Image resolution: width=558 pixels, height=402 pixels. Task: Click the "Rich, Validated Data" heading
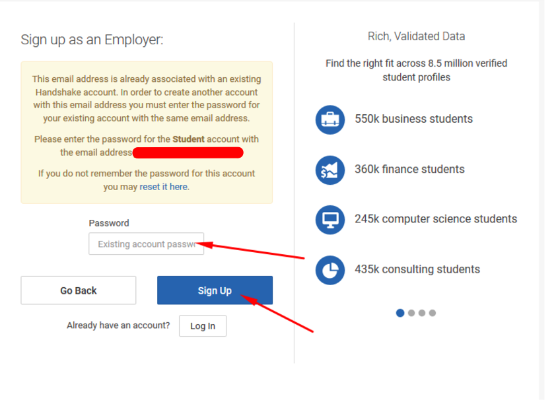(x=416, y=37)
